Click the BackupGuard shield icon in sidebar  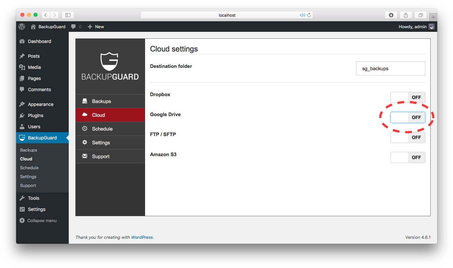point(22,138)
